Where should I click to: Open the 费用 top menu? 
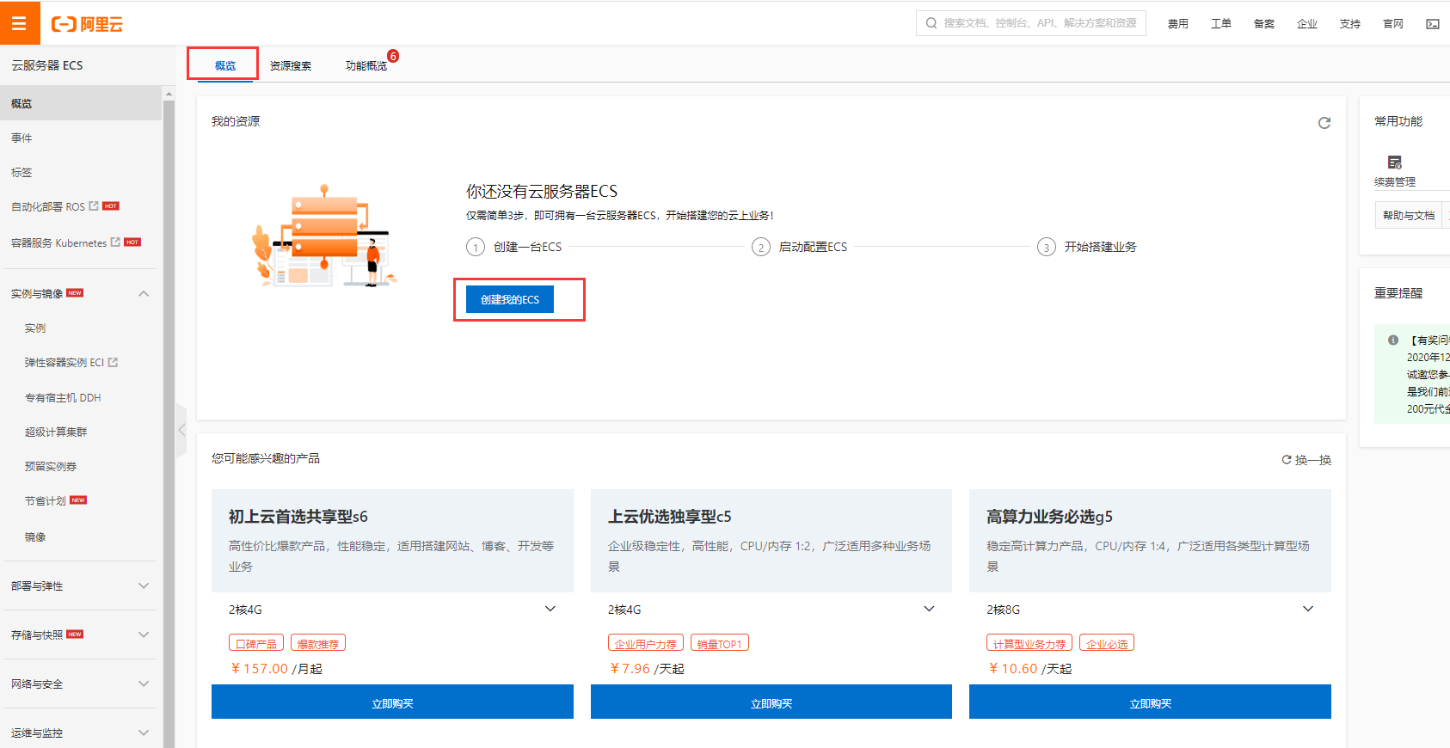[x=1178, y=24]
